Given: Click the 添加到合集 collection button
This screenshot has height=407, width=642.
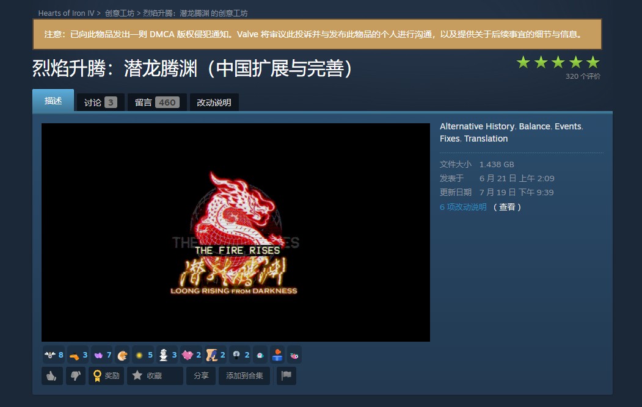Looking at the screenshot, I should [x=244, y=376].
